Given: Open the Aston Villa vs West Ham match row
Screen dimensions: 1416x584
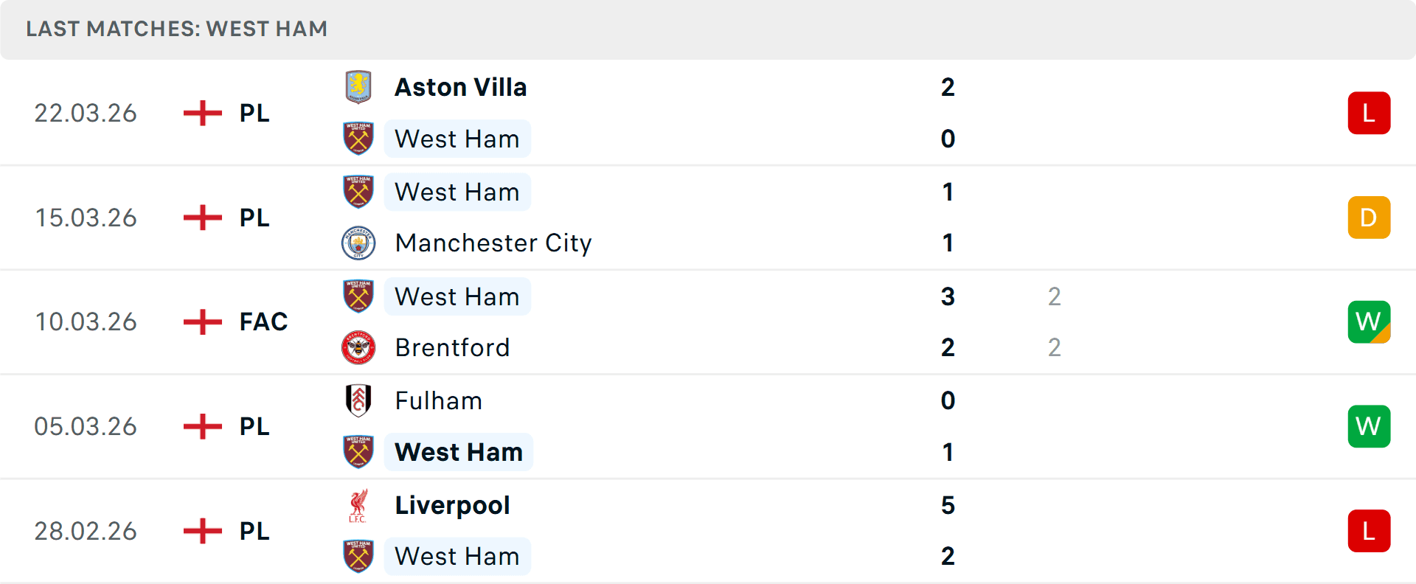Looking at the screenshot, I should tap(708, 113).
